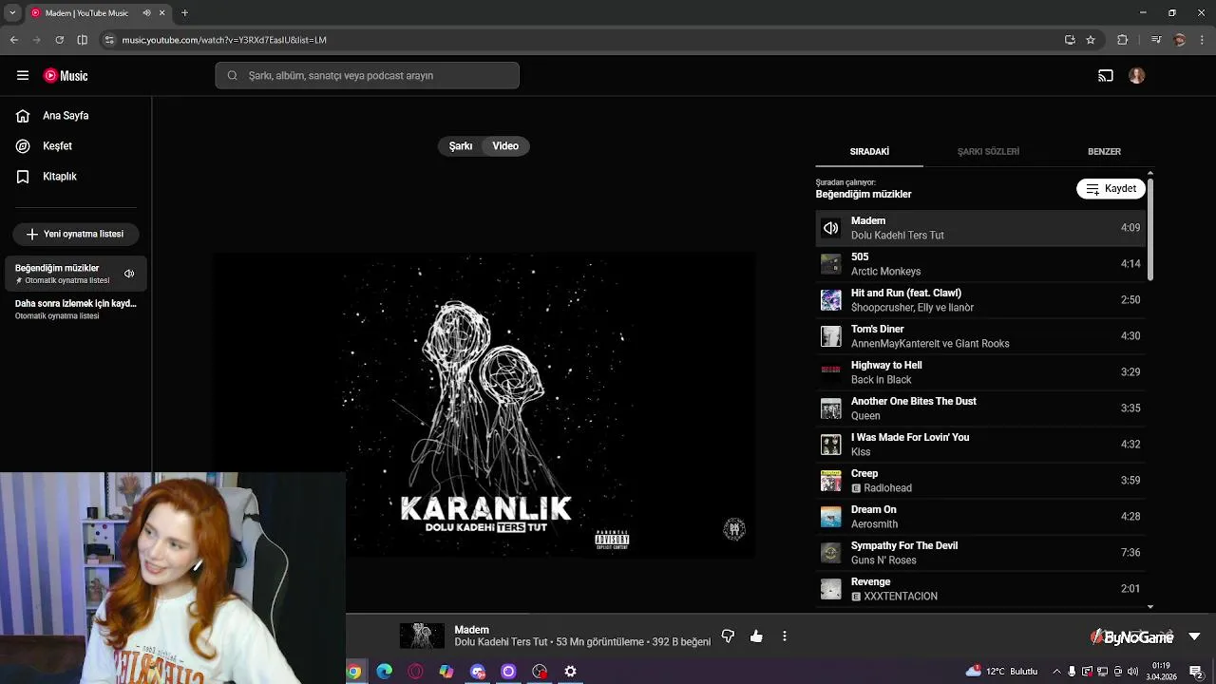
Task: Select the ŞARKI SÖZLERİ tab
Action: point(988,152)
